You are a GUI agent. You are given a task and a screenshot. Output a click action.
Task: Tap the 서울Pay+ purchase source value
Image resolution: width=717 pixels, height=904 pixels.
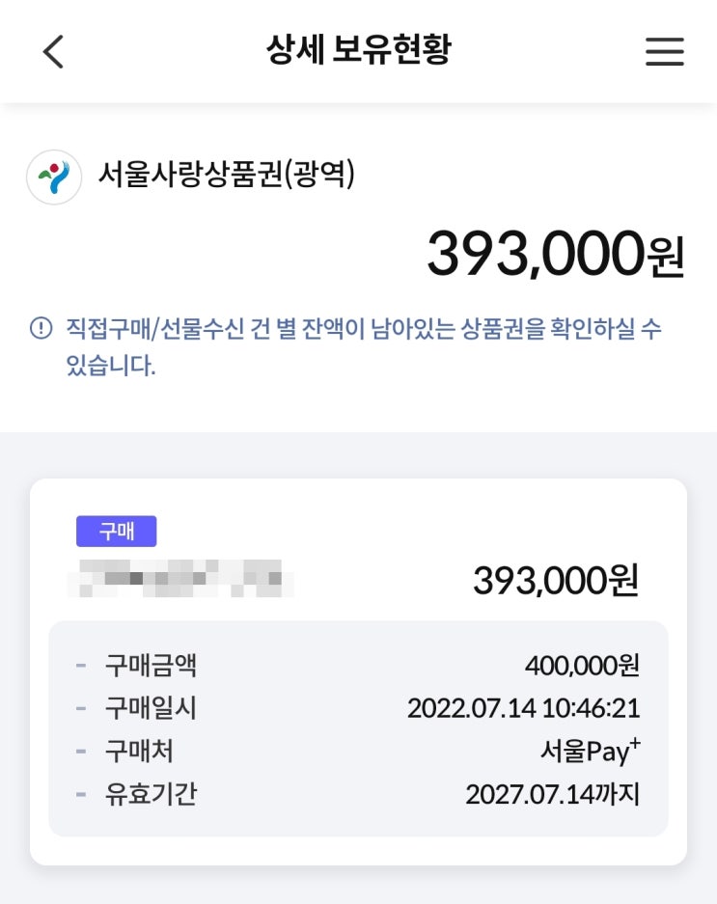coord(590,751)
